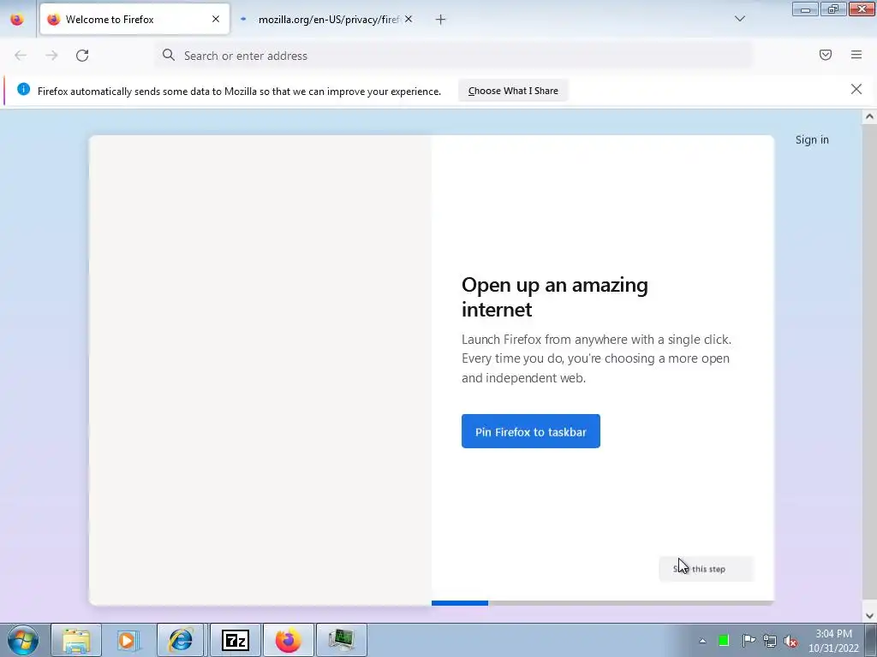
Task: Close the Welcome to Firefox tab
Action: coord(216,19)
